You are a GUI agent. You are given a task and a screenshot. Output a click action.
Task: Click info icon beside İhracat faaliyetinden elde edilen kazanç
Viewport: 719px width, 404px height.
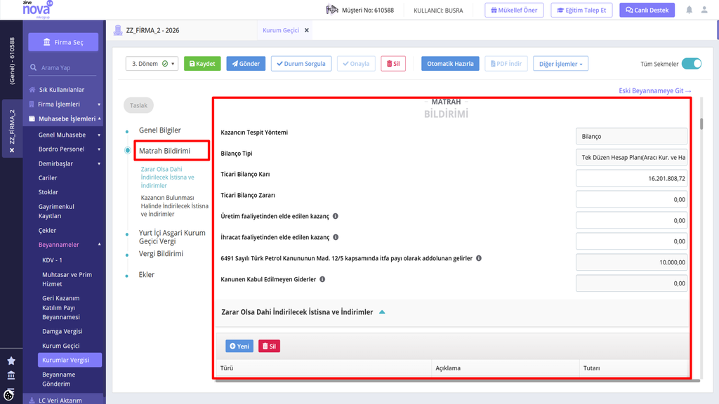336,237
